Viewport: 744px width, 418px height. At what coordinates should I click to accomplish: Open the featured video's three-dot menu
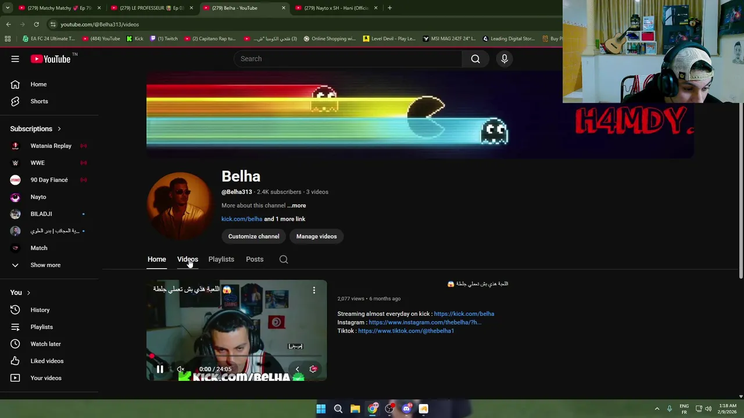click(314, 290)
